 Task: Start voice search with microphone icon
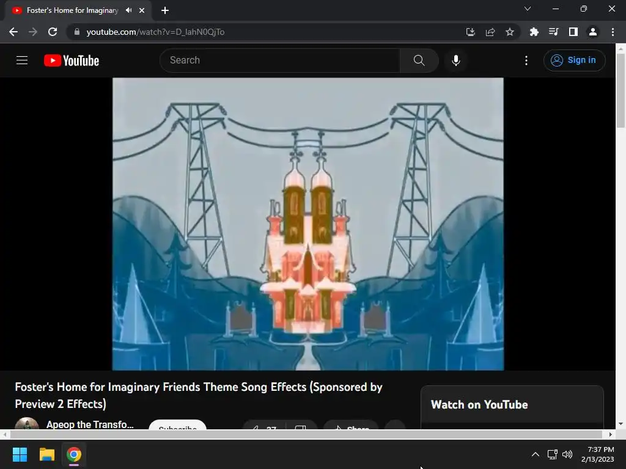pos(456,60)
